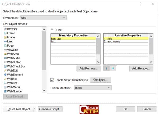Select the 'text' mandatory property row
Screen dimensions: 159x115
coord(73,41)
